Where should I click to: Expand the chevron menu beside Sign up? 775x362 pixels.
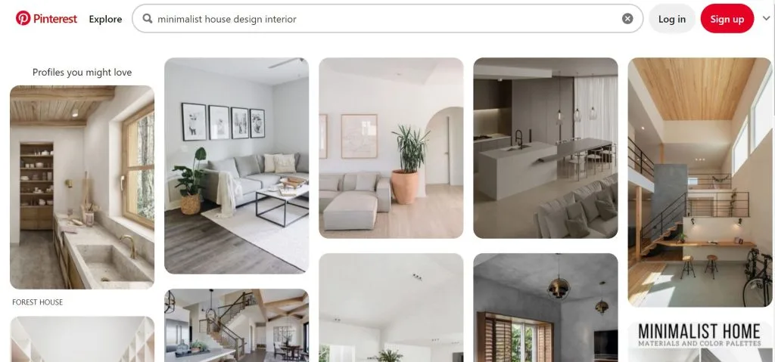pos(766,19)
